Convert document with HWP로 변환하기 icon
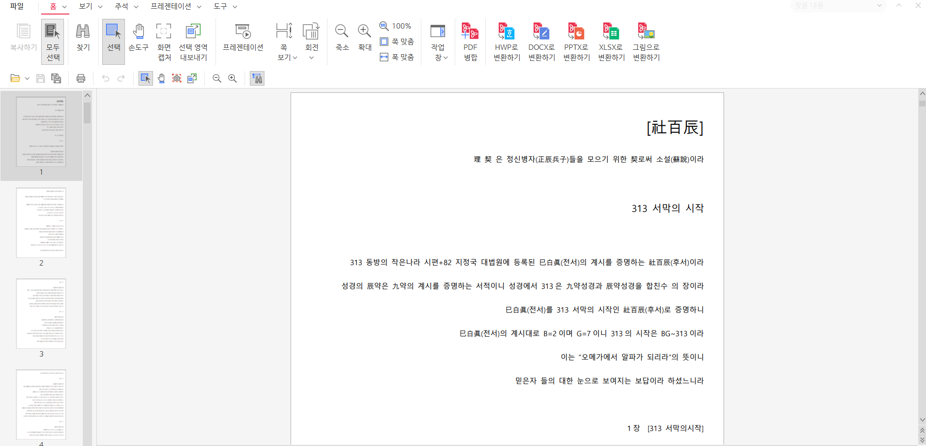 point(507,42)
